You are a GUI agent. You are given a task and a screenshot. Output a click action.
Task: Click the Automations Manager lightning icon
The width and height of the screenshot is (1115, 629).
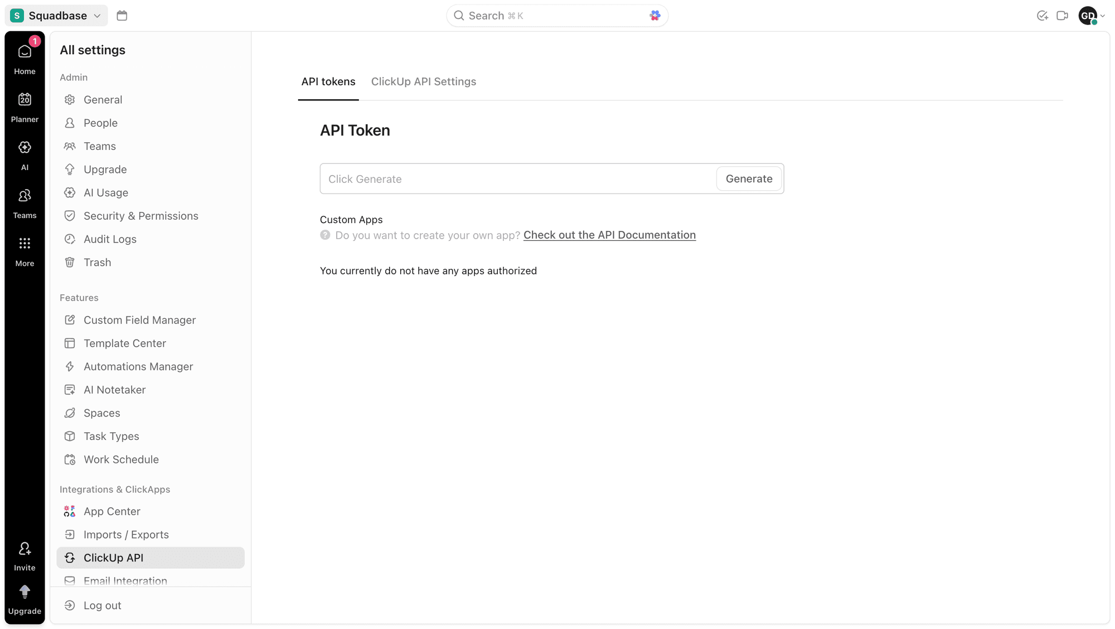(70, 367)
